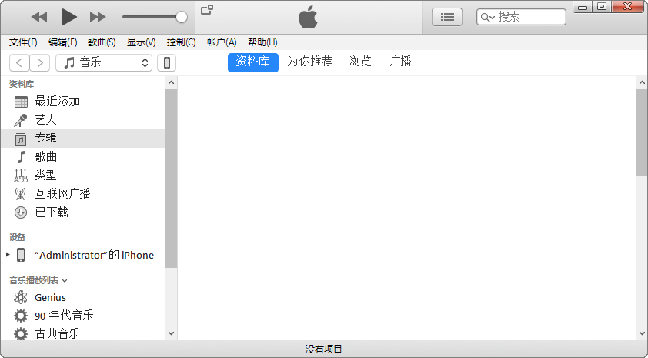Click the 专辑 album icon

point(21,139)
